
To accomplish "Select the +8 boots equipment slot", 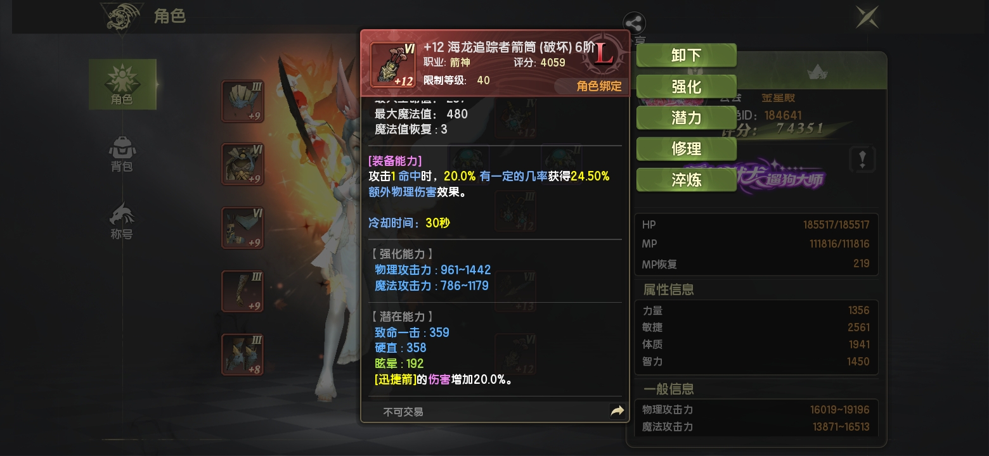I will tap(243, 354).
